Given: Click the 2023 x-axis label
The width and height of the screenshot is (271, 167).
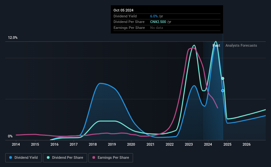Looking at the screenshot, I should click(189, 144).
